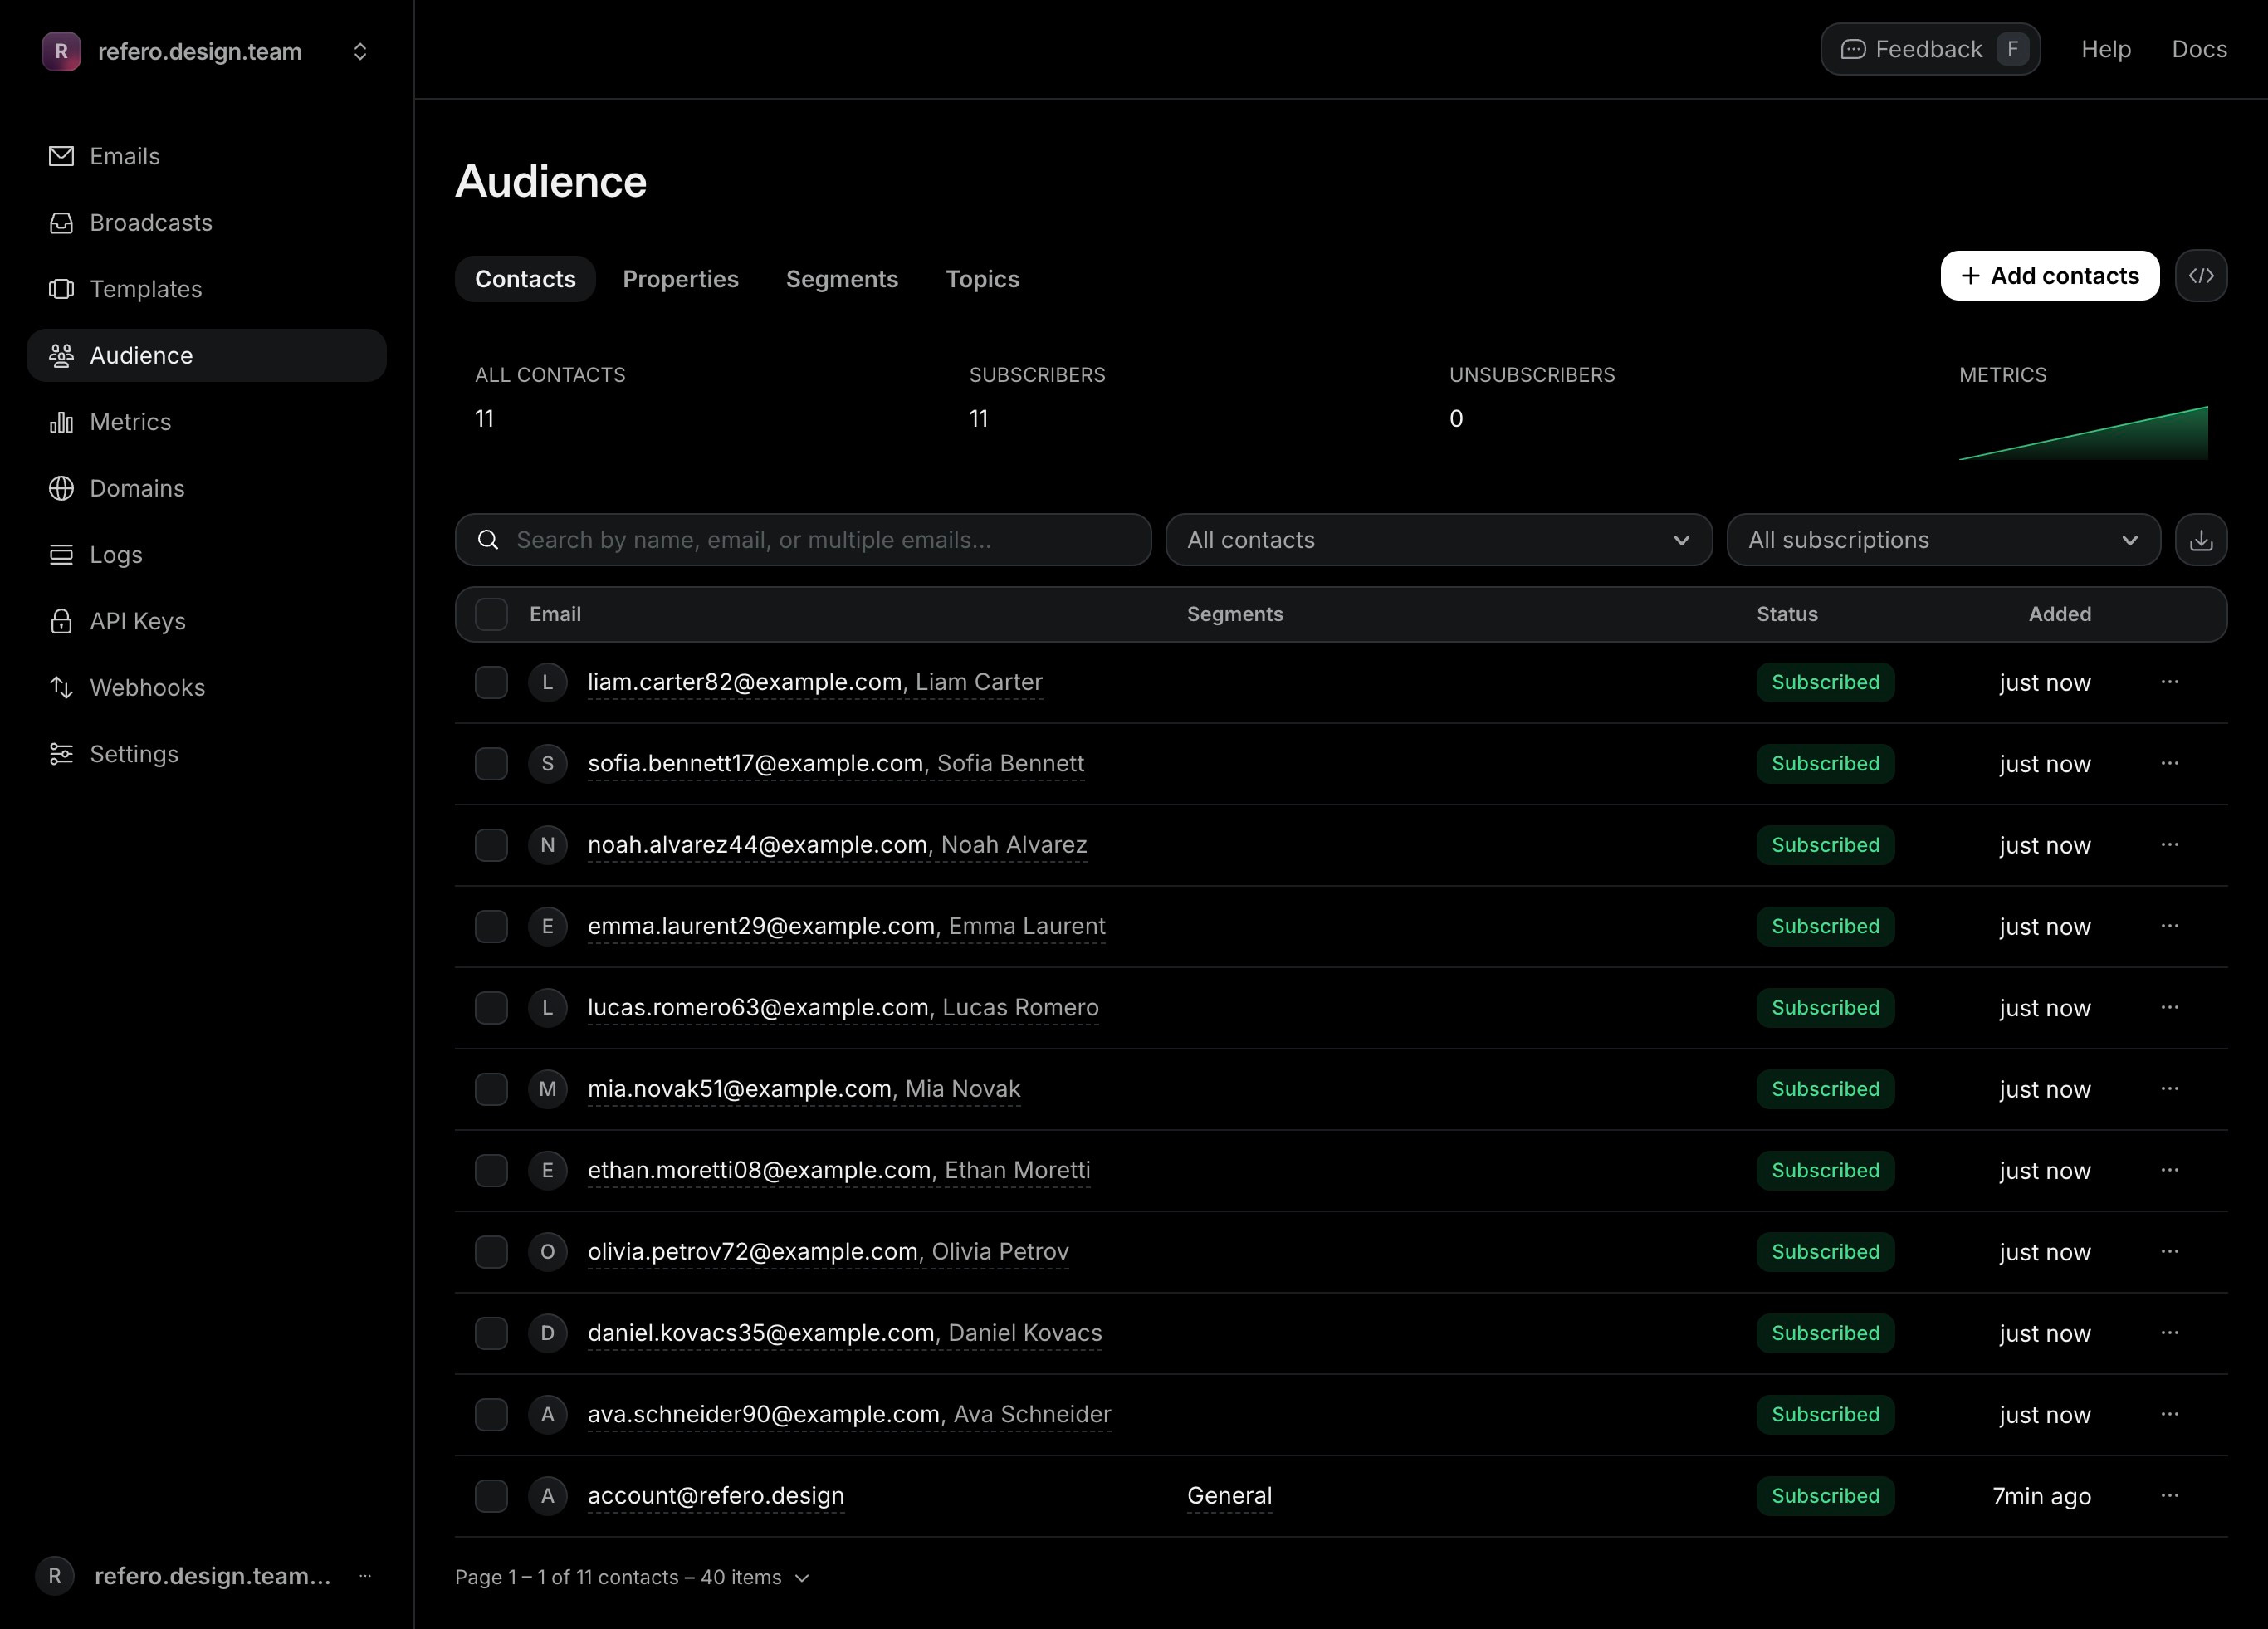Switch to the Properties tab
The image size is (2268, 1629).
click(680, 279)
